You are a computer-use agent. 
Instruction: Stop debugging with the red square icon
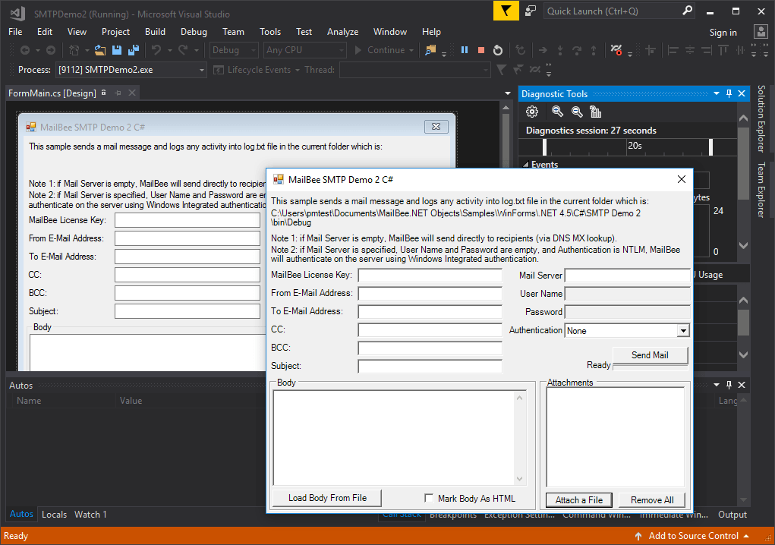pos(481,50)
